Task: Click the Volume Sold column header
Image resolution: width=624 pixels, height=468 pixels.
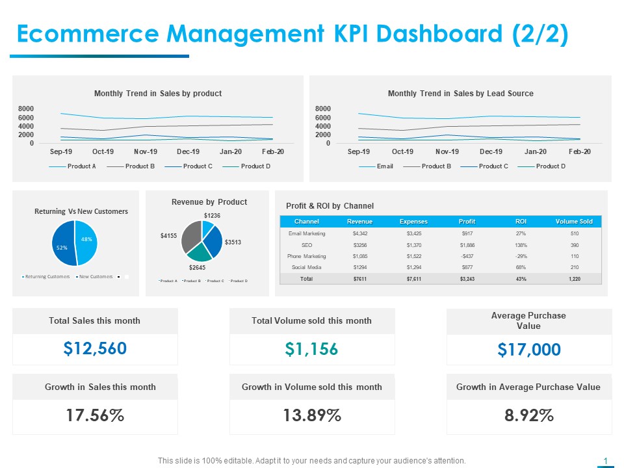Action: 574,222
